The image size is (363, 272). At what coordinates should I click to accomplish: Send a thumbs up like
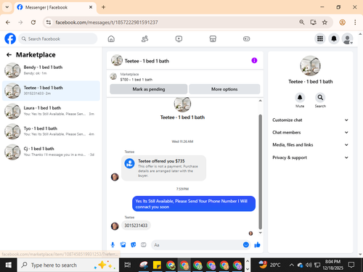(257, 245)
